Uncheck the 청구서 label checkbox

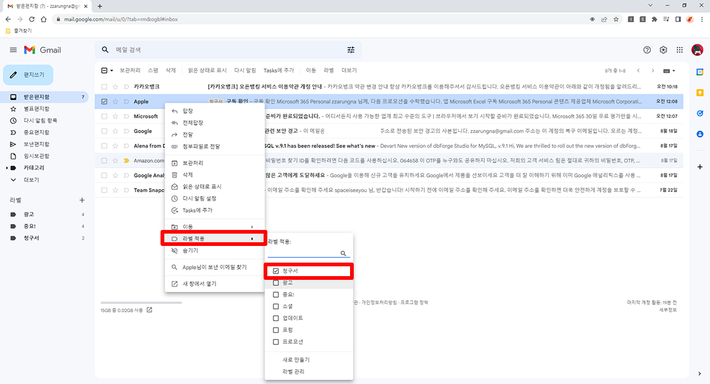pos(276,271)
